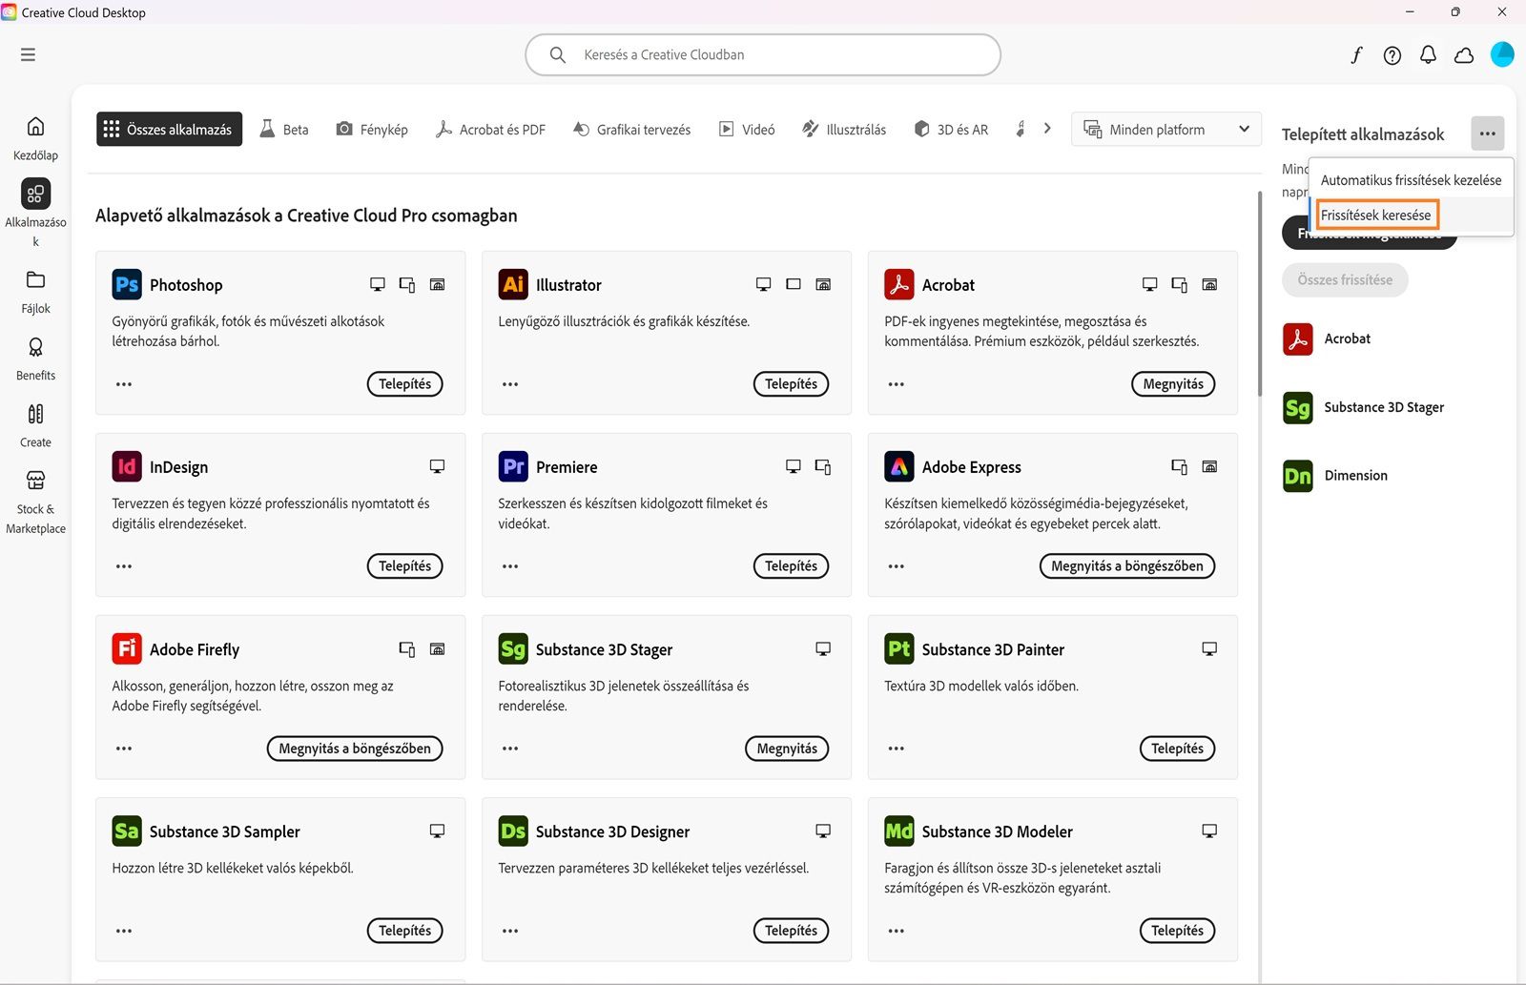Click the Photoshop app icon
This screenshot has height=985, width=1526.
coord(127,284)
